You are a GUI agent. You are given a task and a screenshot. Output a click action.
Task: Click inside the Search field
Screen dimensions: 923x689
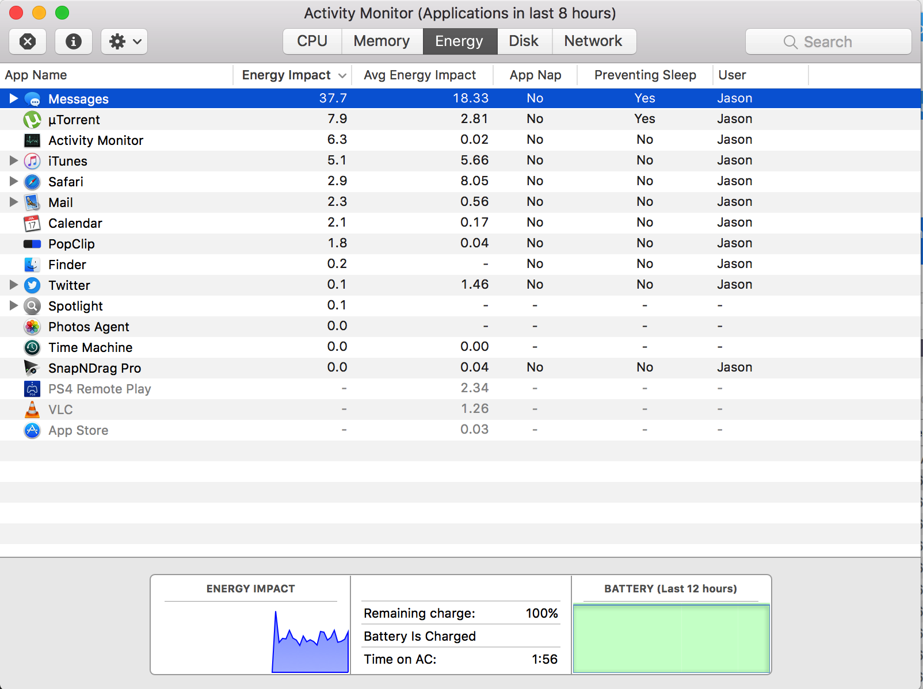tap(829, 41)
